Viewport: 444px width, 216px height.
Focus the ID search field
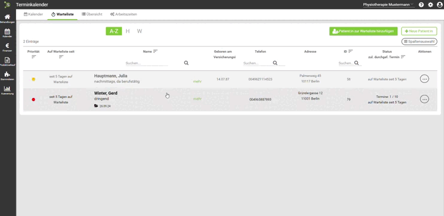click(346, 63)
